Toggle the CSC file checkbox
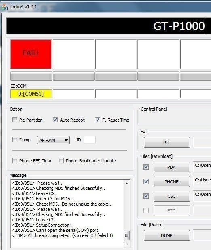The image size is (211, 250). click(146, 196)
